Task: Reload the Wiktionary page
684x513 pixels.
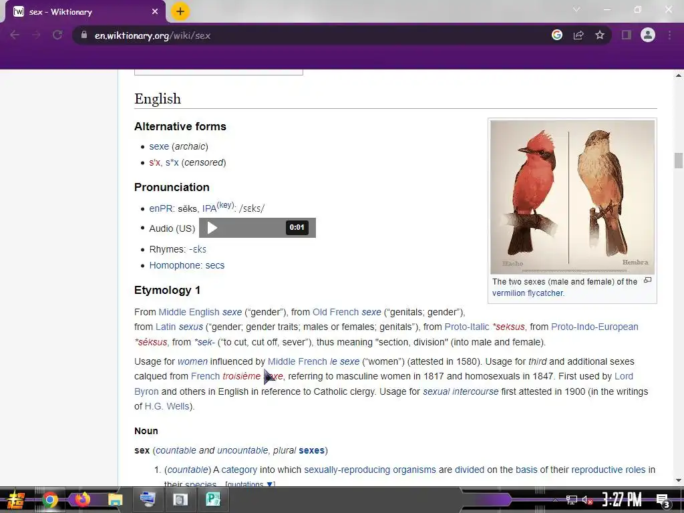Action: tap(57, 35)
